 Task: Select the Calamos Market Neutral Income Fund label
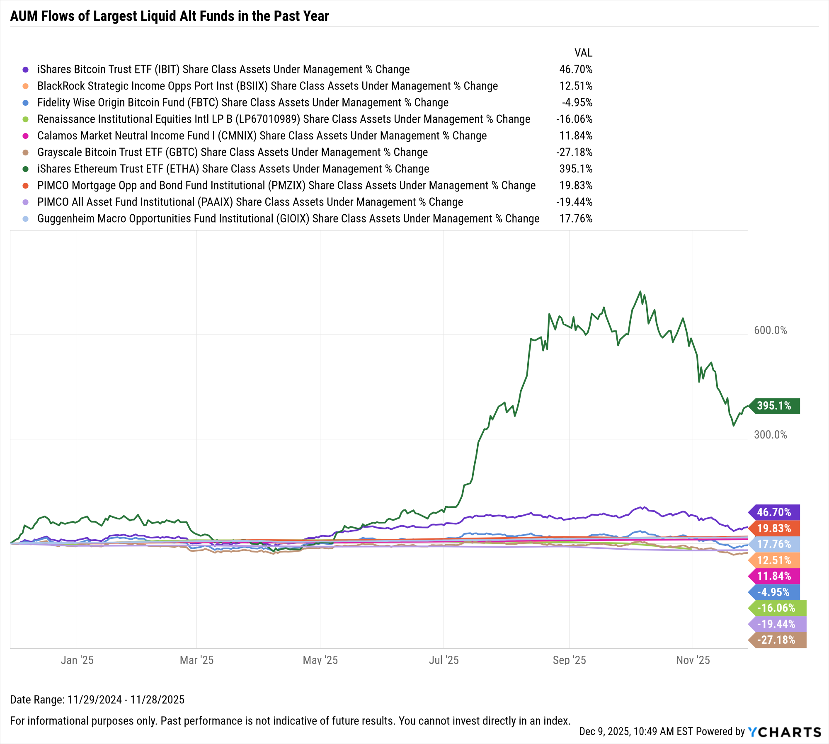point(262,136)
